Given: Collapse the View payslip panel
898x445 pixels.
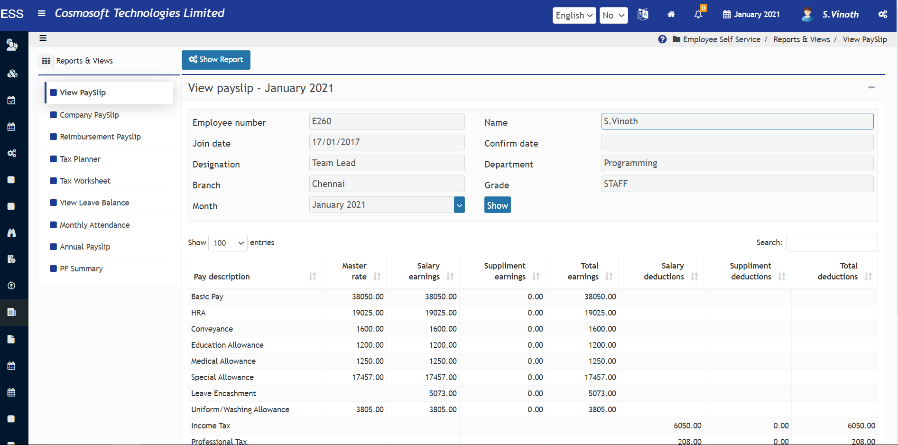Looking at the screenshot, I should click(871, 88).
